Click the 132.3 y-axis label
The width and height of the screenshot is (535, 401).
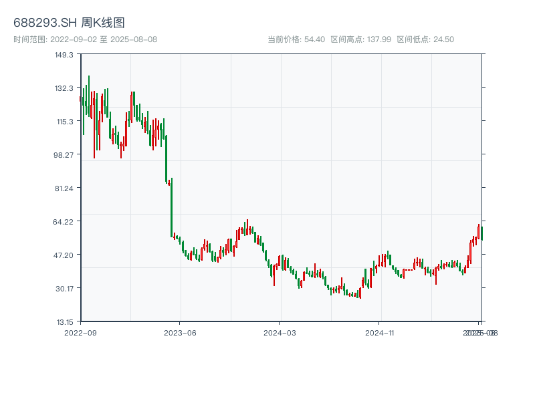pyautogui.click(x=64, y=88)
